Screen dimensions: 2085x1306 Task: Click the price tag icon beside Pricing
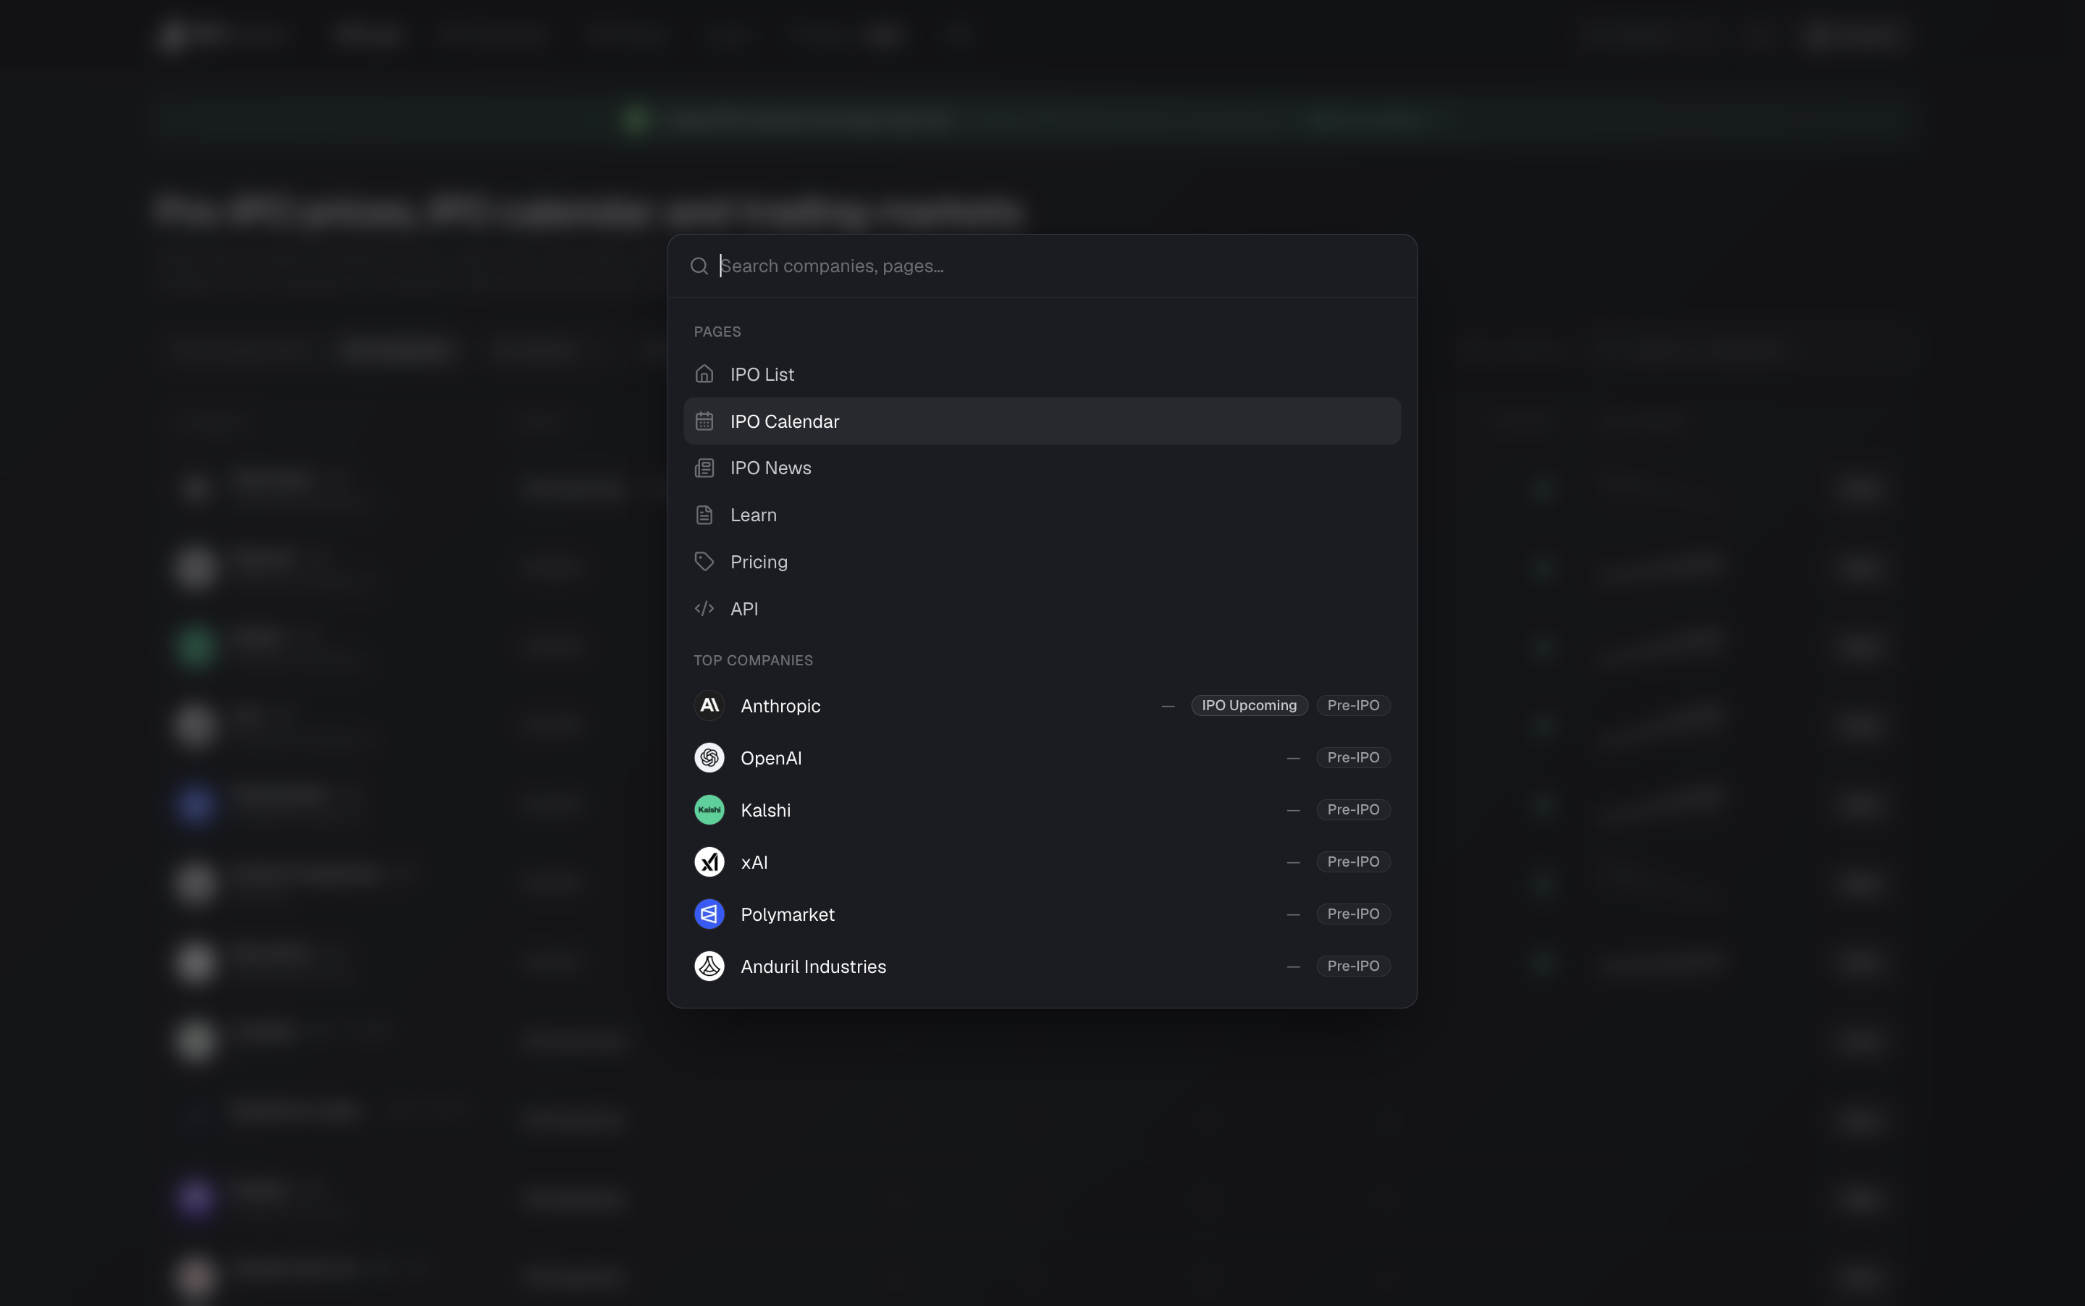point(704,562)
